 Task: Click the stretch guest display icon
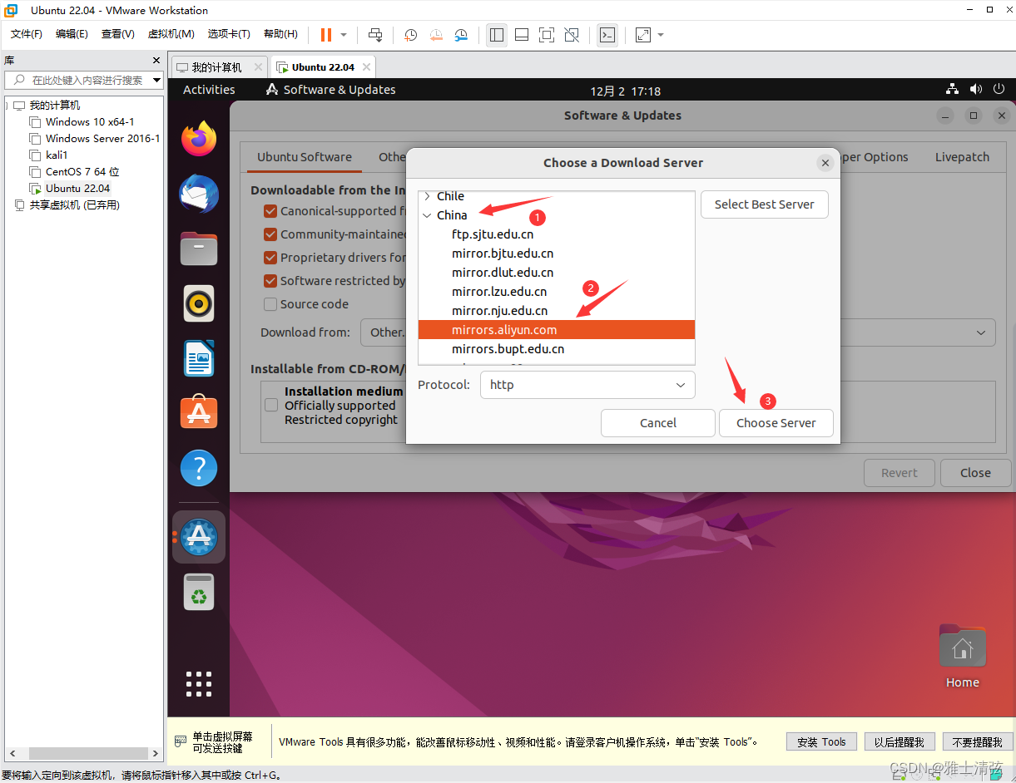643,35
